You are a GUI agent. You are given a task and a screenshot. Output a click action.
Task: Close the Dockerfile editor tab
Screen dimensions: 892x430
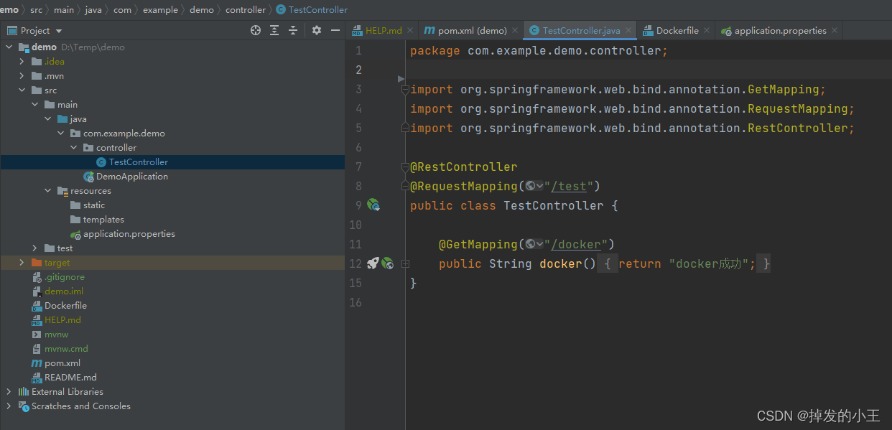coord(707,30)
